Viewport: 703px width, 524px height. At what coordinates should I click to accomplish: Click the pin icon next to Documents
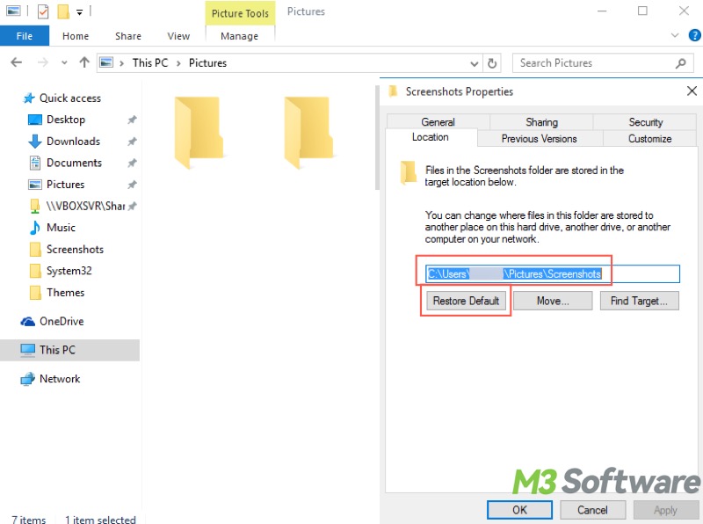click(x=132, y=163)
